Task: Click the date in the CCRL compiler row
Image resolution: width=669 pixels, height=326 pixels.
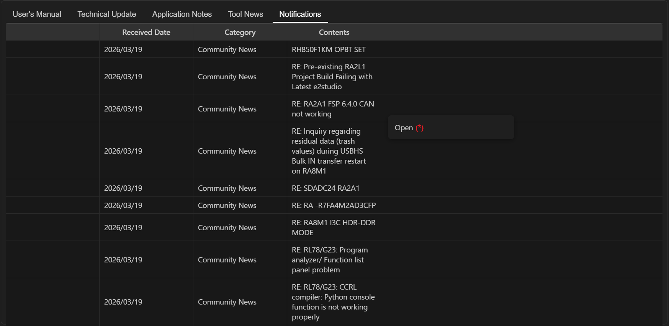Action: [x=123, y=302]
